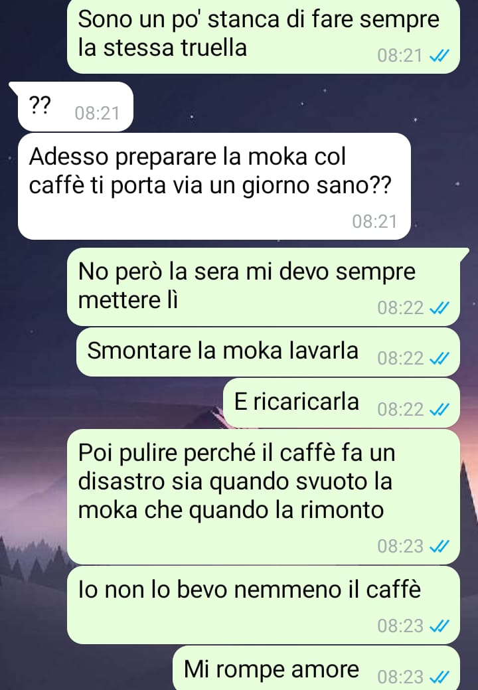Screen dimensions: 478x690
Task: Select the 'Poi pulire perché il caffè' message
Action: [264, 497]
